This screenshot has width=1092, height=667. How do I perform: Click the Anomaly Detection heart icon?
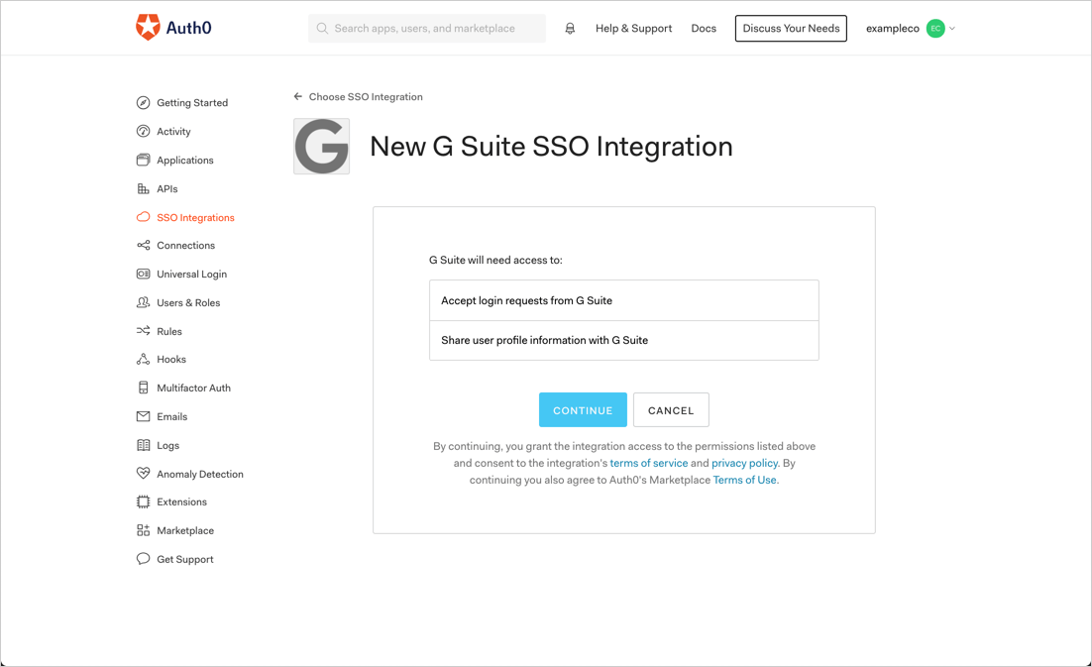[x=143, y=474]
